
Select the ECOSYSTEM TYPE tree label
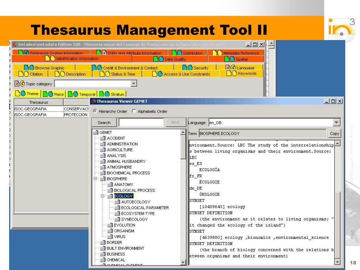point(138,213)
